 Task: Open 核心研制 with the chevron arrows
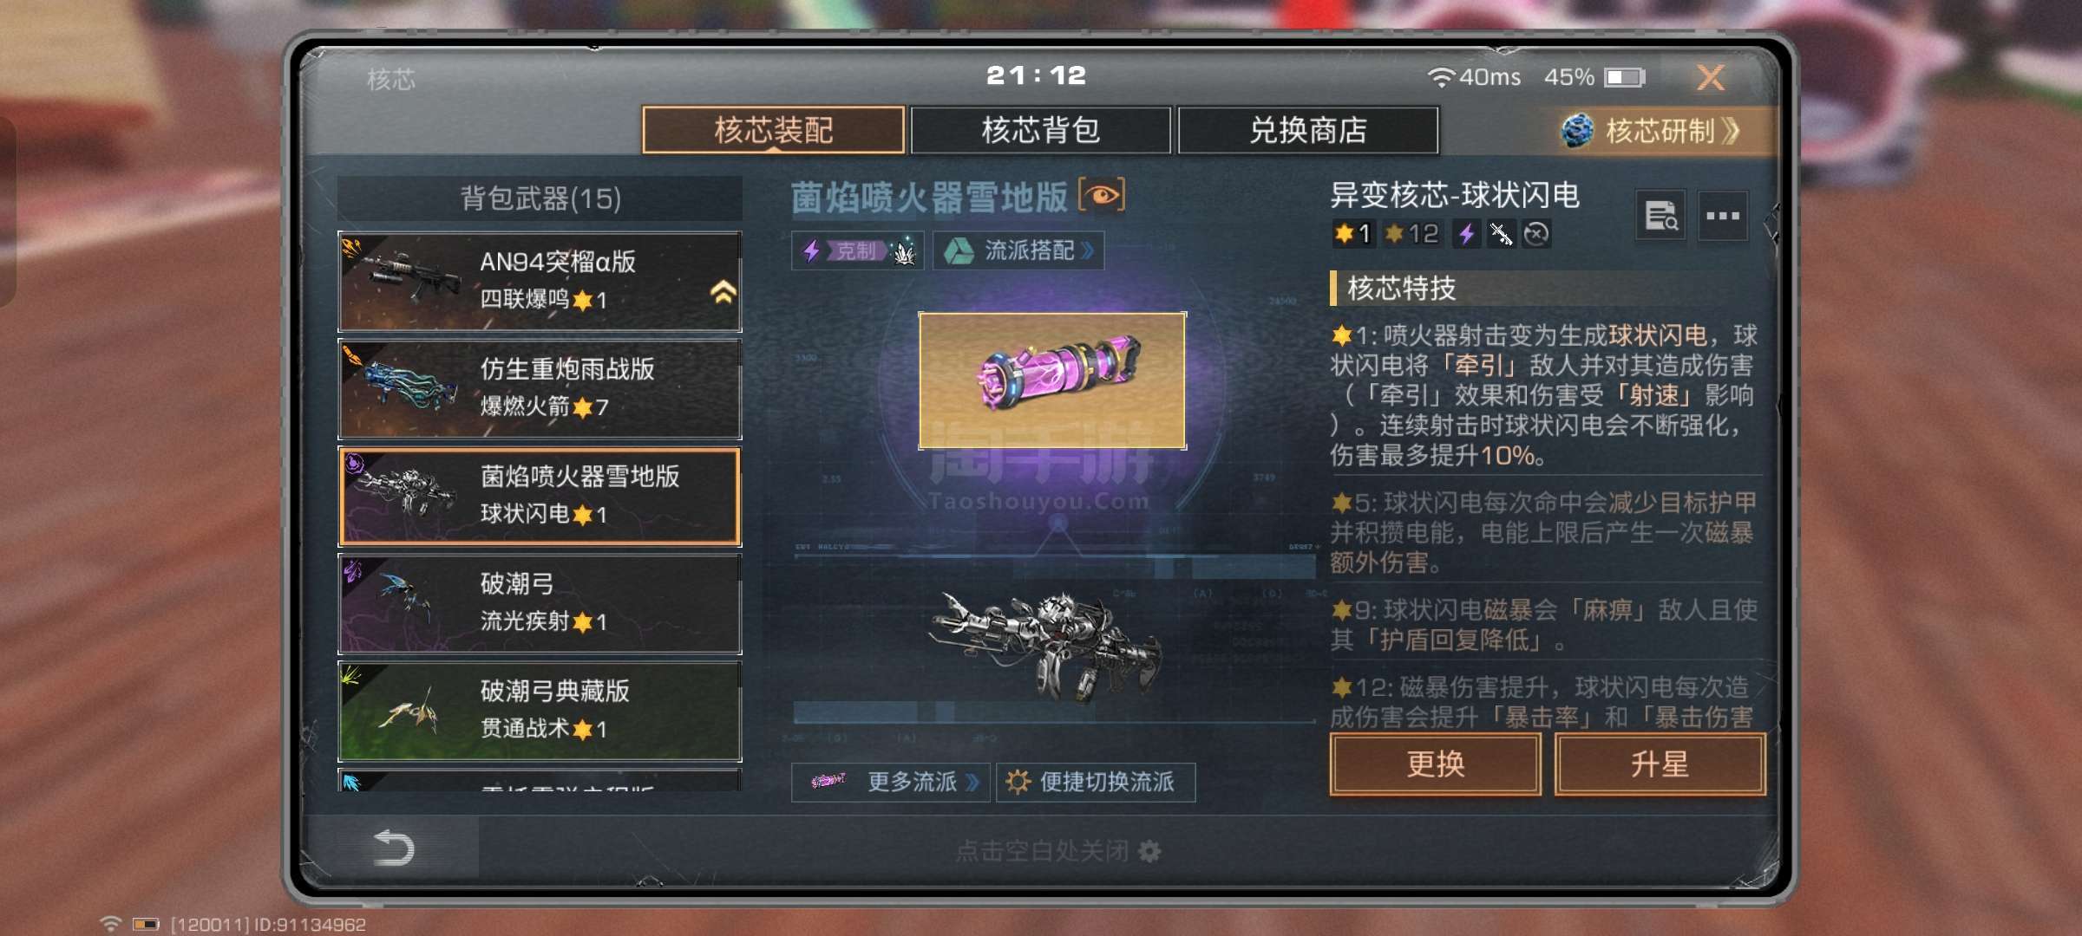click(1653, 131)
